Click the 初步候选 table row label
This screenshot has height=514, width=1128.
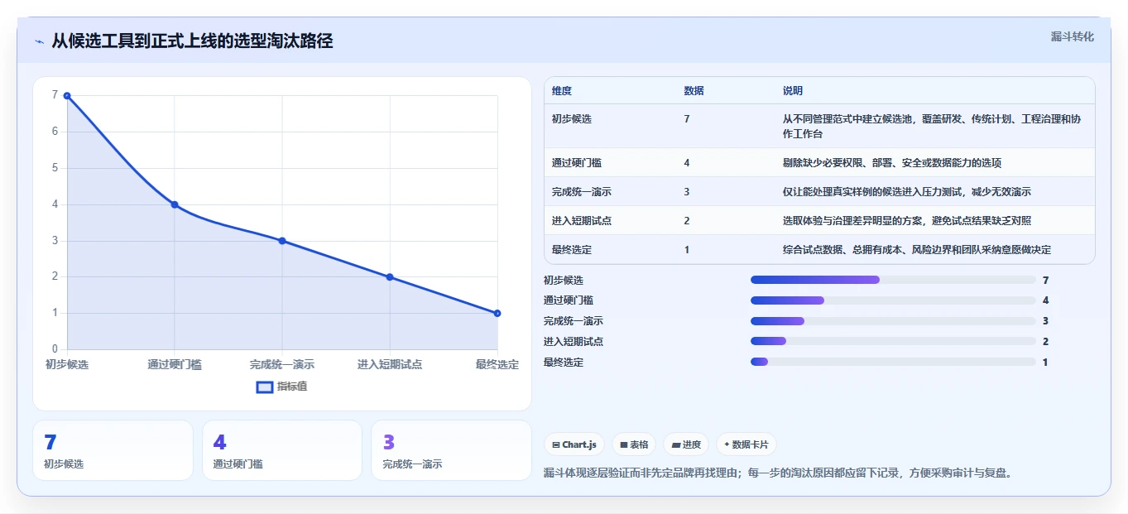[572, 119]
